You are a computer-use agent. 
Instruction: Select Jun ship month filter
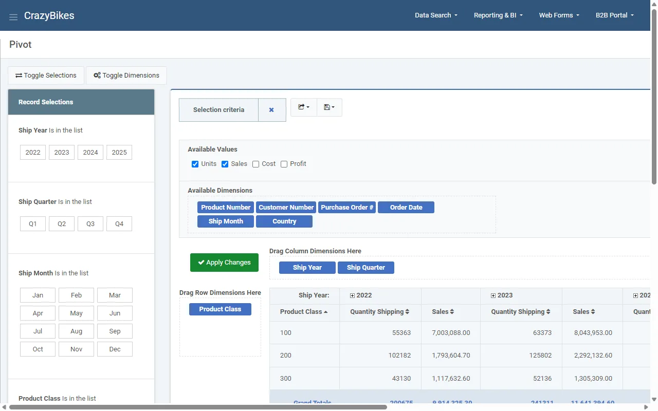point(115,313)
